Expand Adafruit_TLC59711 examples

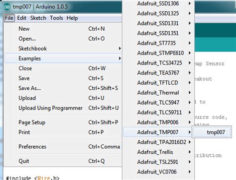pos(158,113)
